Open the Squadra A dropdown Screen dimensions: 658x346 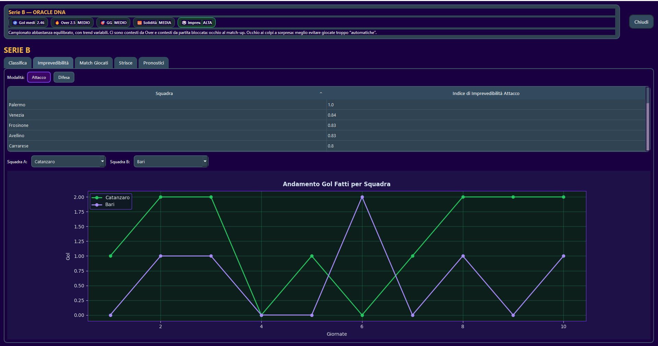[x=68, y=162]
